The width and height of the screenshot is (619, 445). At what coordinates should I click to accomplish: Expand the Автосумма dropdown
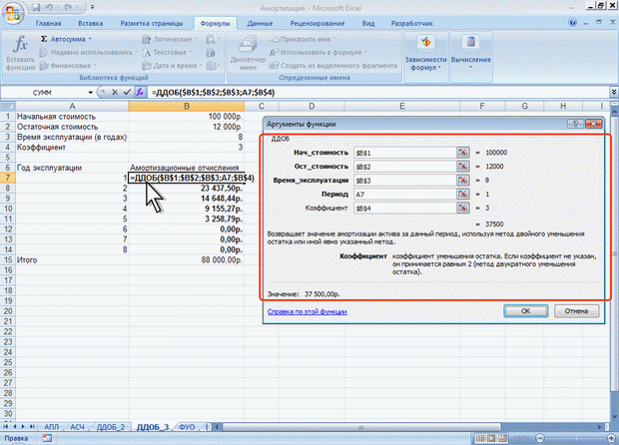90,39
